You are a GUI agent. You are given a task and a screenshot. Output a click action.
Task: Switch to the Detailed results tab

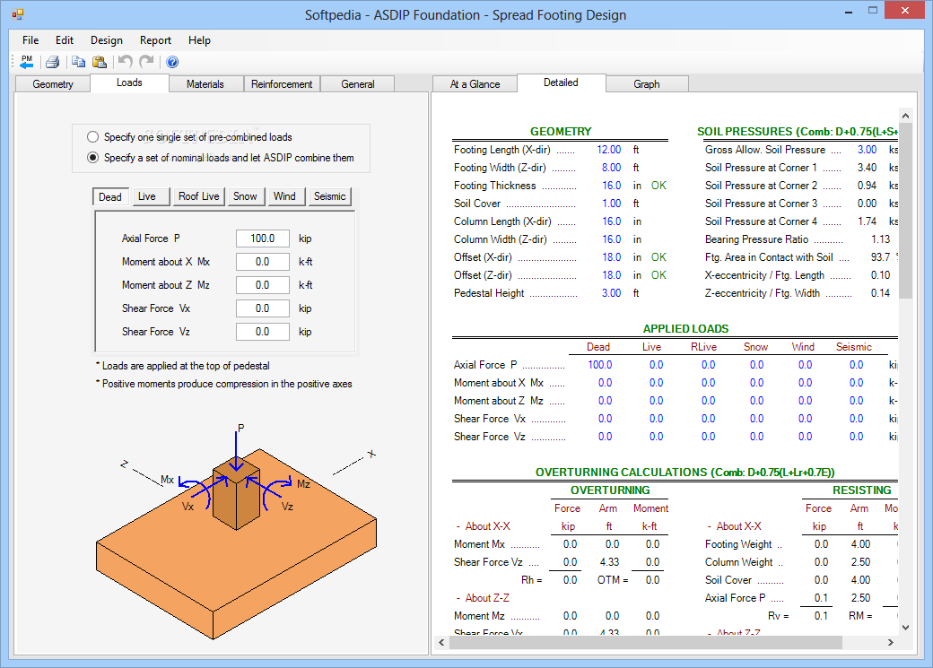click(x=561, y=82)
